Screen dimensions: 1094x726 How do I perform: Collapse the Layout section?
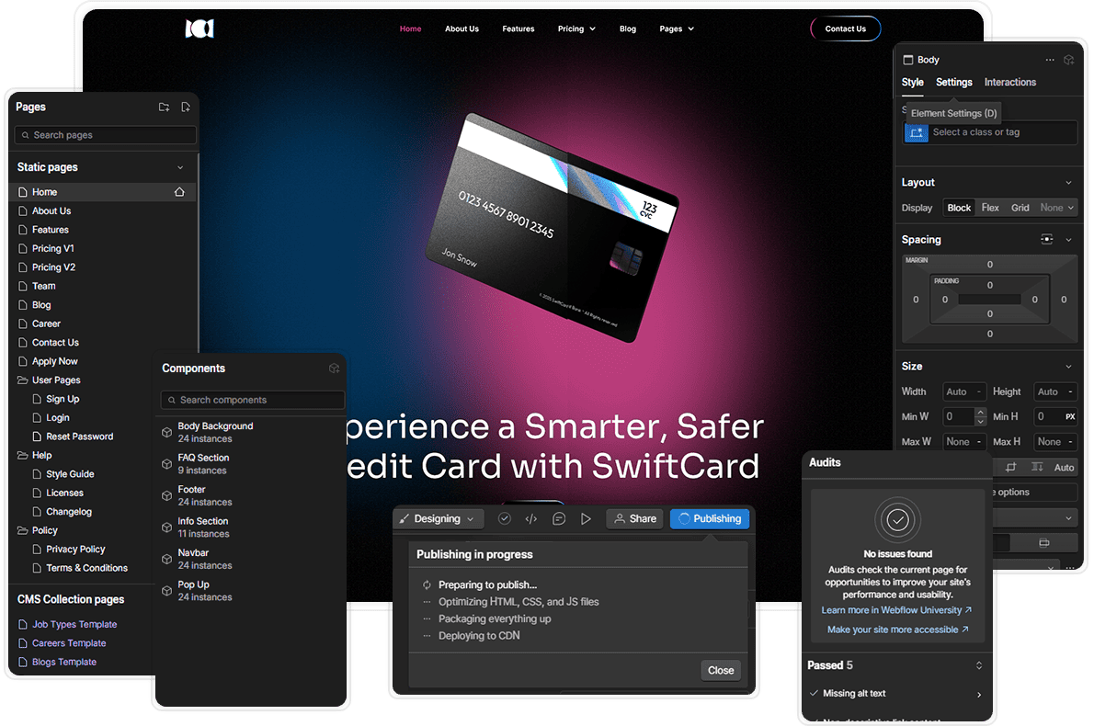[1068, 183]
